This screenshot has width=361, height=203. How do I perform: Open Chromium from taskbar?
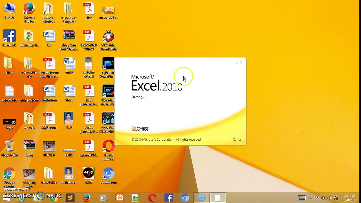pos(185,198)
